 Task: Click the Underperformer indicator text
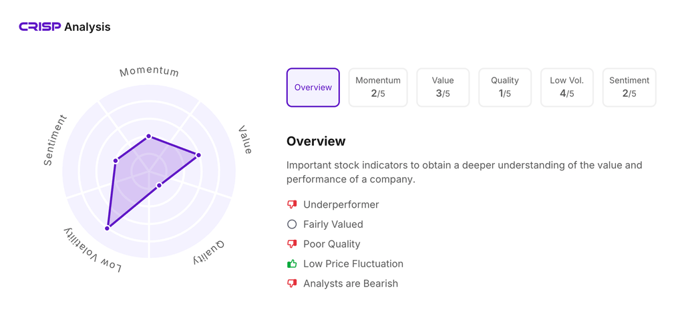pyautogui.click(x=341, y=204)
